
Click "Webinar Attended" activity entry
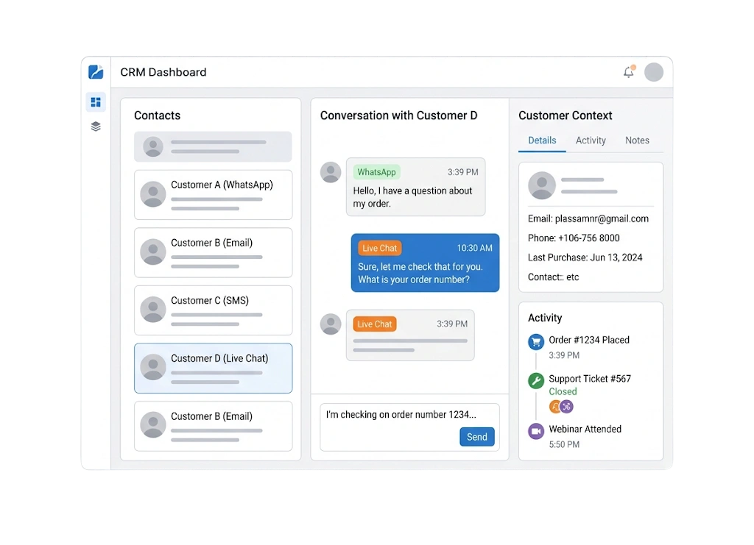[585, 429]
